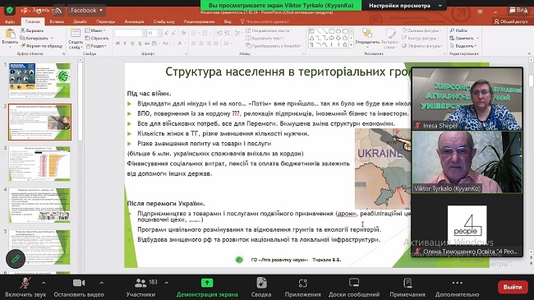Screen dimensions: 534x300
Task: Expand the audio options arrow beside the microphone
Action: pyautogui.click(x=44, y=283)
